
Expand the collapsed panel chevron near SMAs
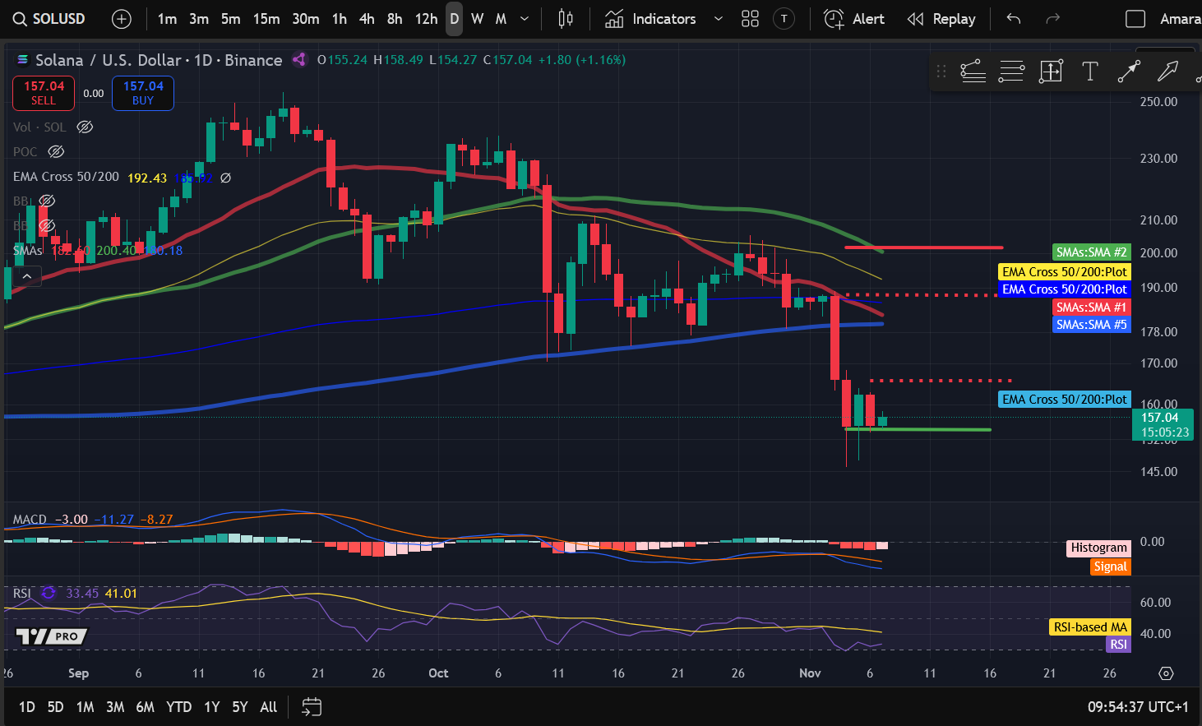pos(27,275)
